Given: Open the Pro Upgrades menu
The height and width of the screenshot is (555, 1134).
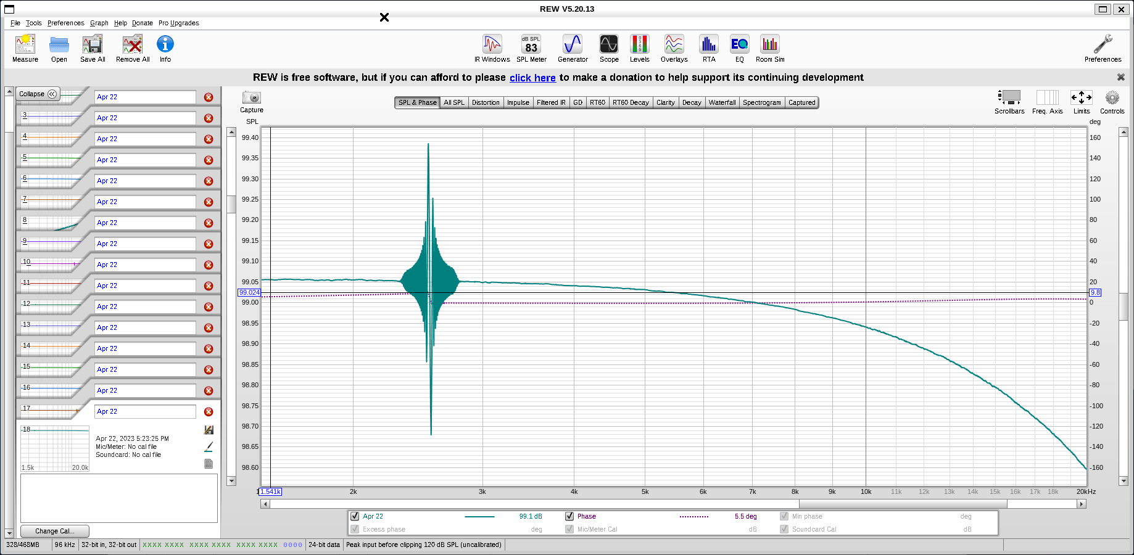Looking at the screenshot, I should click(179, 23).
